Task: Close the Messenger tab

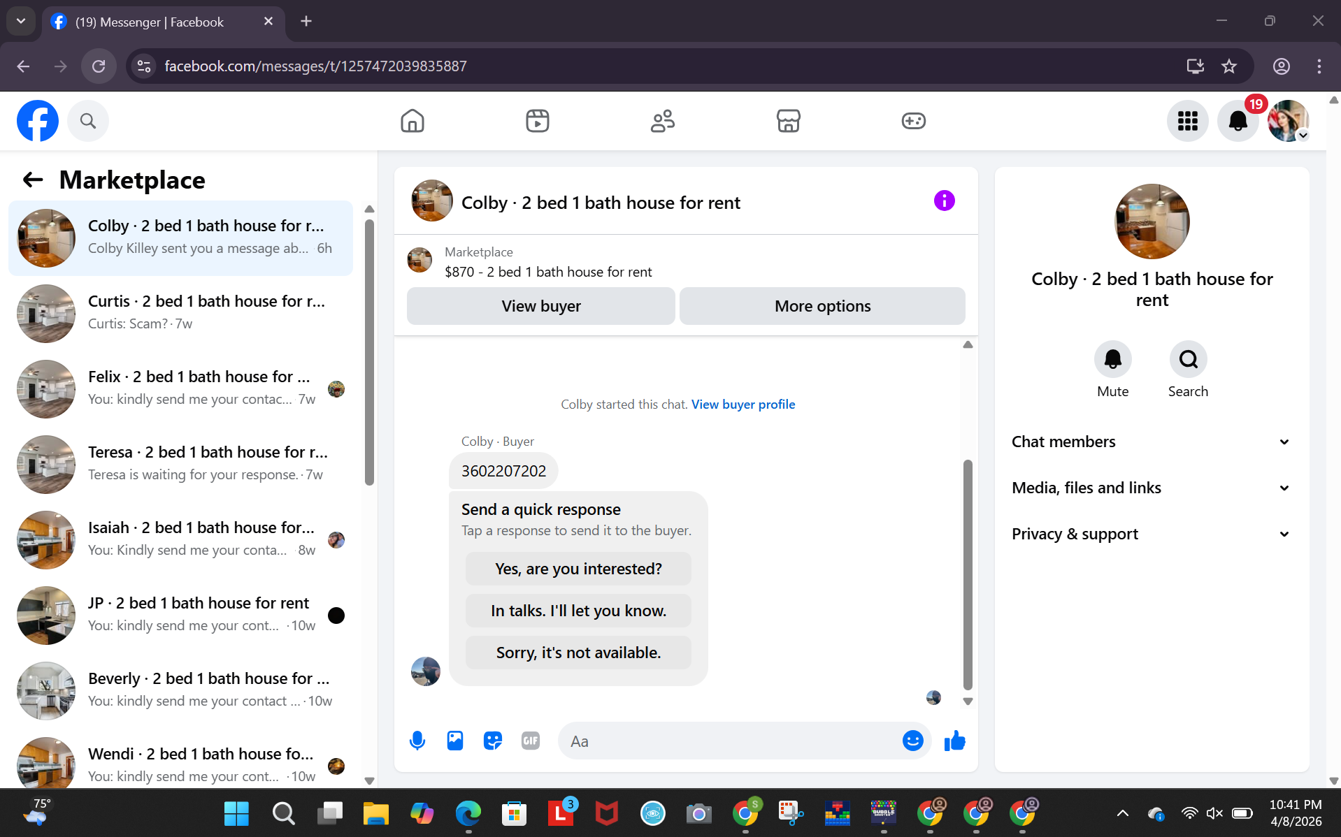Action: pos(268,22)
